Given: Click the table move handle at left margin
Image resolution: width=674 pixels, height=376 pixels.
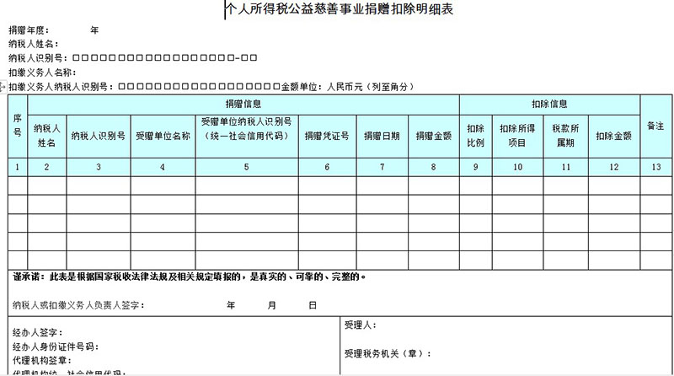Looking at the screenshot, I should (3, 87).
